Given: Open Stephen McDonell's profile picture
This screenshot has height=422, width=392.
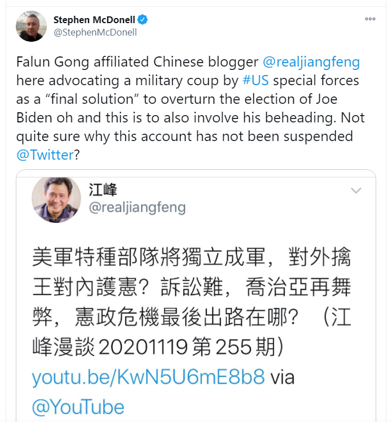Looking at the screenshot, I should [31, 26].
